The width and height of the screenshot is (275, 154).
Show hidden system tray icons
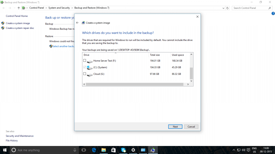point(234,150)
